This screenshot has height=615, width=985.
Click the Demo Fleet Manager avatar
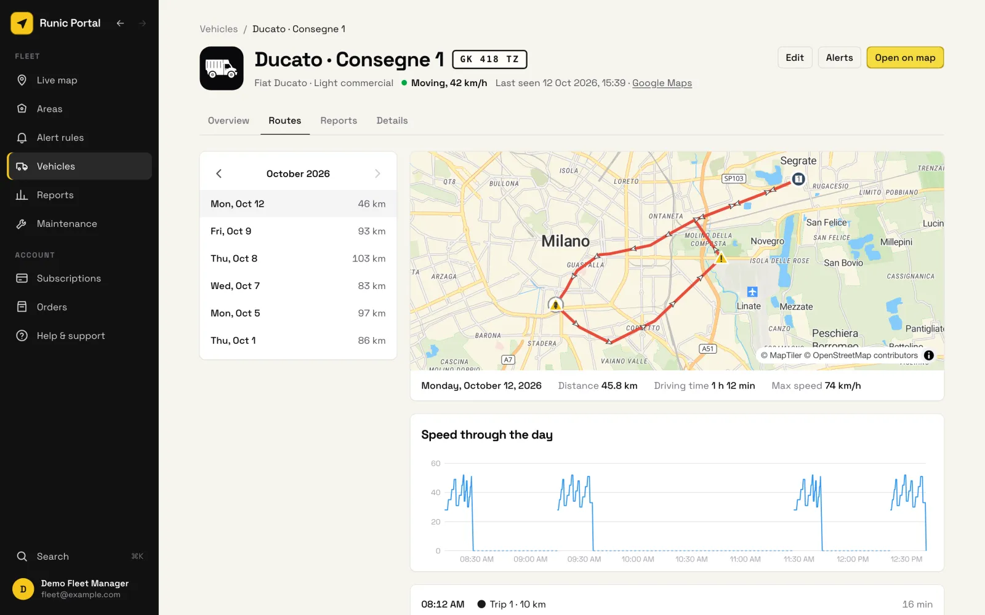point(23,589)
